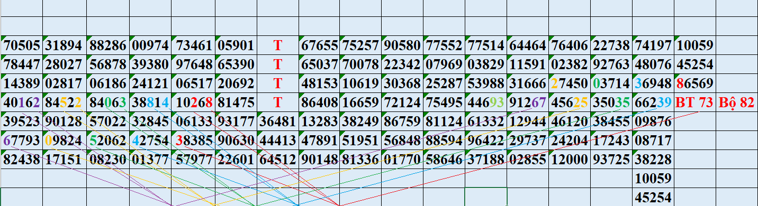Click the cell containing 77514
This screenshot has height=206, width=758.
pos(486,45)
